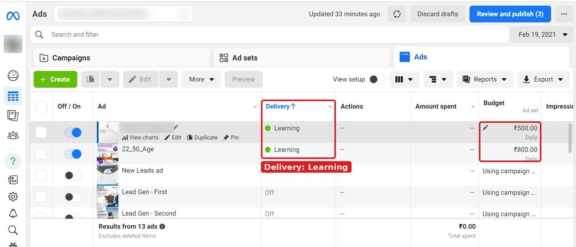Image resolution: width=576 pixels, height=247 pixels.
Task: Click Duplicate link under the first ad
Action: pos(202,137)
